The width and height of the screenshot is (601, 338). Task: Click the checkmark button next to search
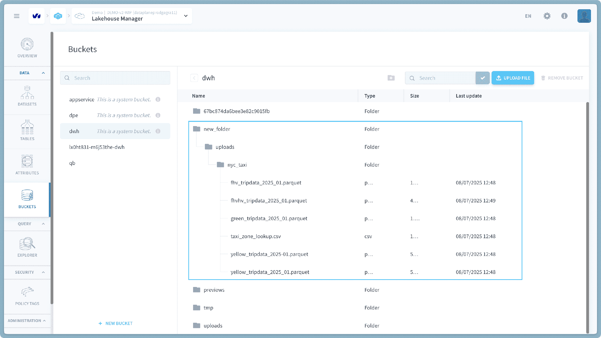coord(483,78)
